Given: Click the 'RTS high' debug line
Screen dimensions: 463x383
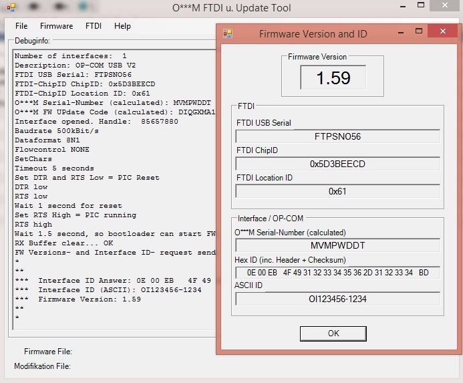Looking at the screenshot, I should 33,225.
